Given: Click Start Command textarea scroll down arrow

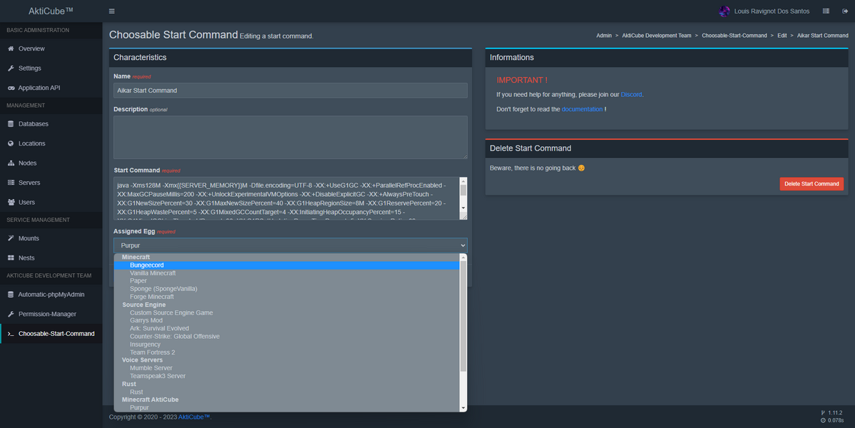Looking at the screenshot, I should pos(464,208).
